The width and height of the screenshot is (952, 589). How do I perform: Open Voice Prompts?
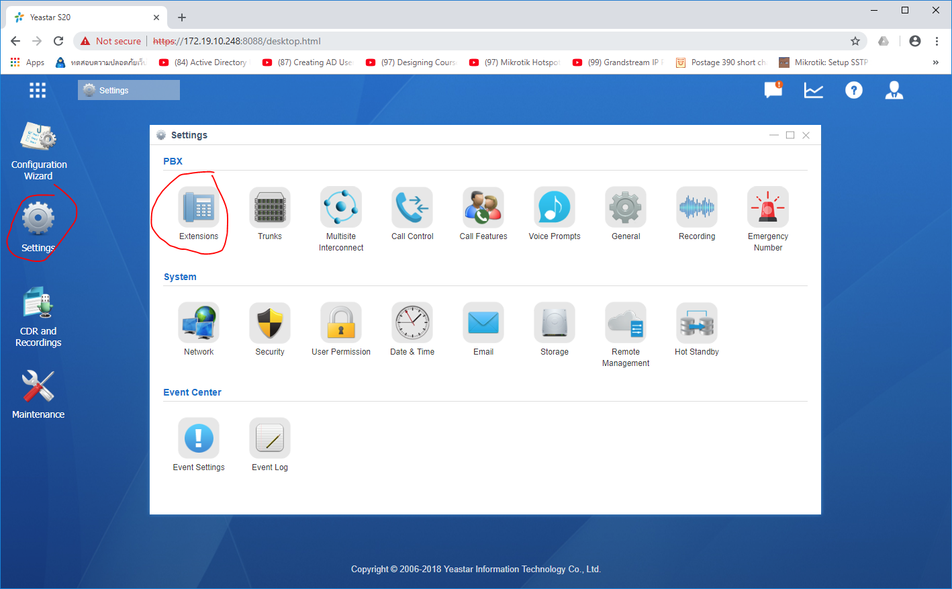coord(555,214)
